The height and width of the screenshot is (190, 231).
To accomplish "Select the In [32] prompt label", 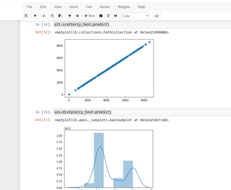I will [x=43, y=25].
